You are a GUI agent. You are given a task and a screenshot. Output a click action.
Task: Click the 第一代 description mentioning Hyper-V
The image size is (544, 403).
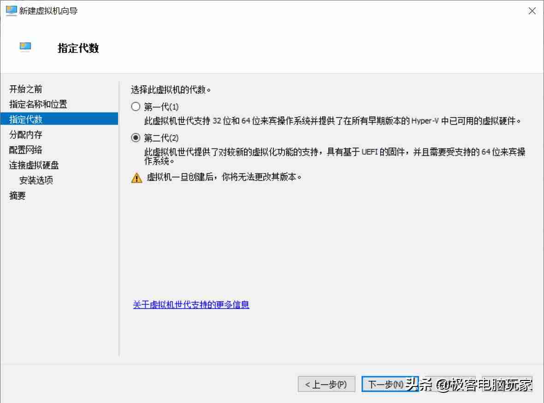pos(332,121)
